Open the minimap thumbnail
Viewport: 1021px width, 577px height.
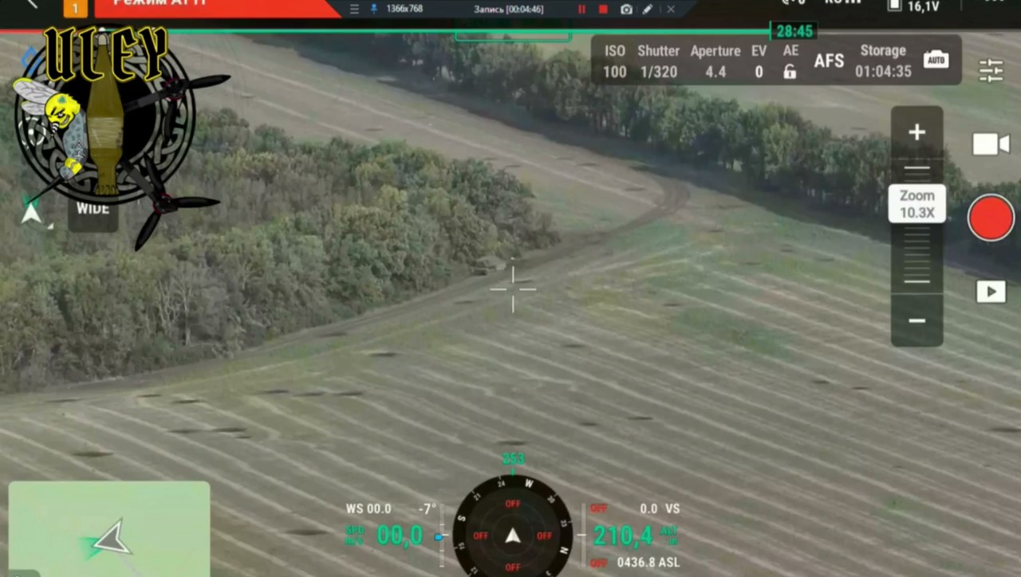pos(109,528)
